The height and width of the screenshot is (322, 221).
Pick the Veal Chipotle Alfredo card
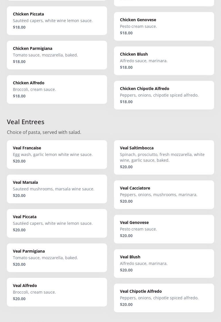(164, 298)
